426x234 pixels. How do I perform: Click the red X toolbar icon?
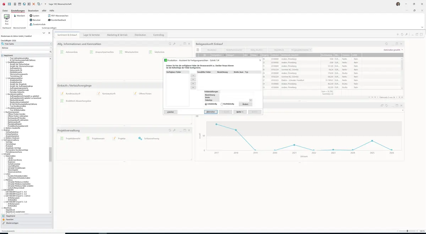(x=34, y=4)
